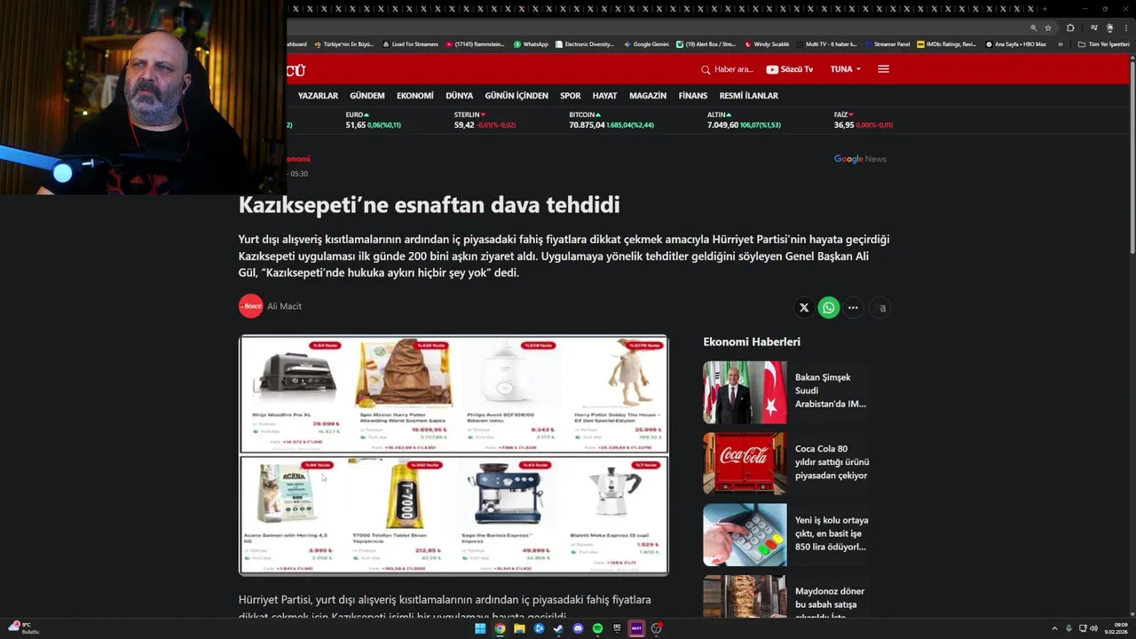Open MAGAZİN section
The image size is (1136, 639).
pyautogui.click(x=648, y=96)
